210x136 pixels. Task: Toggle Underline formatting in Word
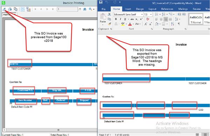coord(125,19)
